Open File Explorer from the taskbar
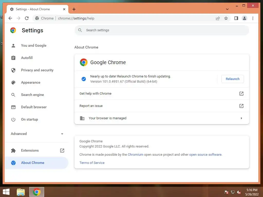This screenshot has height=197, width=263. (x=21, y=192)
